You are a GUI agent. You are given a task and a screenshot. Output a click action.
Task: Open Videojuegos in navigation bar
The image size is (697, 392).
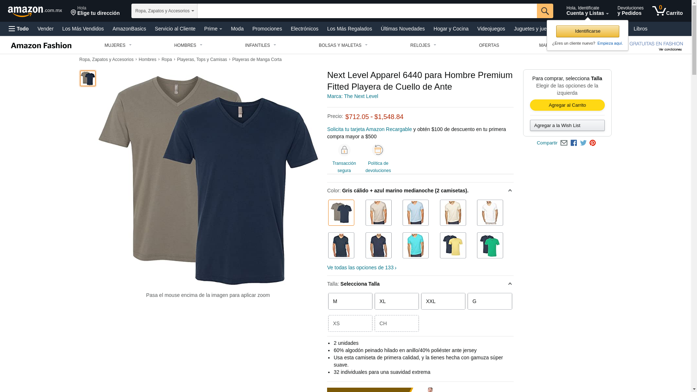491,29
